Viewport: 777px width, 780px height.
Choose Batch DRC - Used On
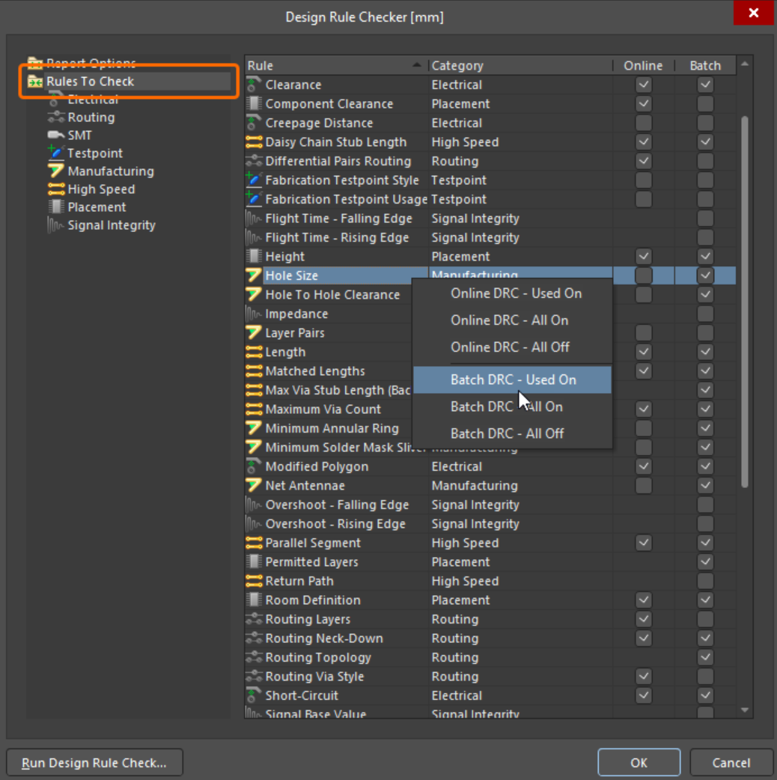pyautogui.click(x=513, y=380)
